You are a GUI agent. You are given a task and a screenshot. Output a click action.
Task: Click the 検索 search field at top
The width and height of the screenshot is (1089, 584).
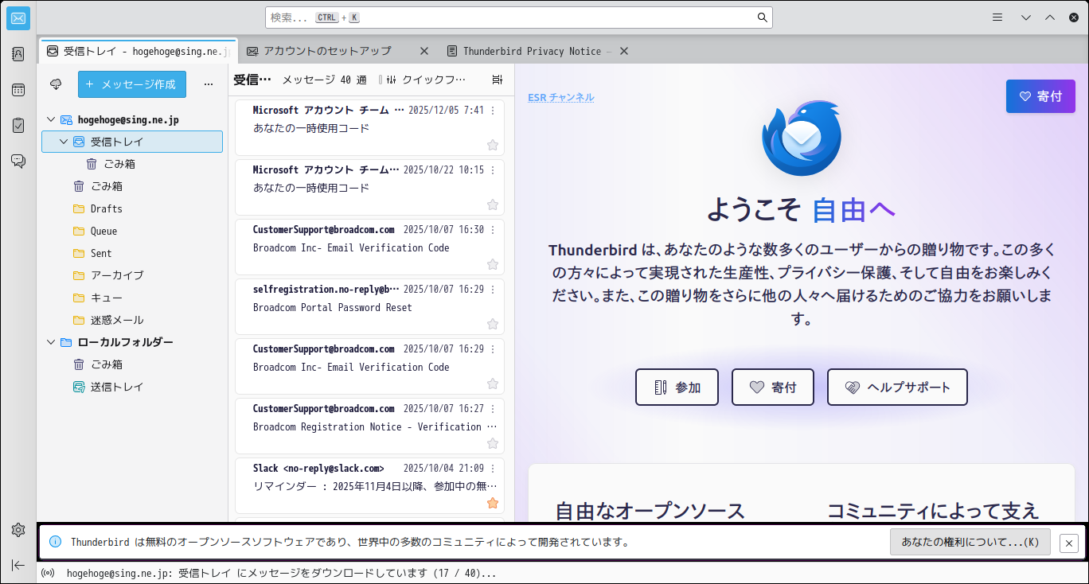[x=517, y=17]
